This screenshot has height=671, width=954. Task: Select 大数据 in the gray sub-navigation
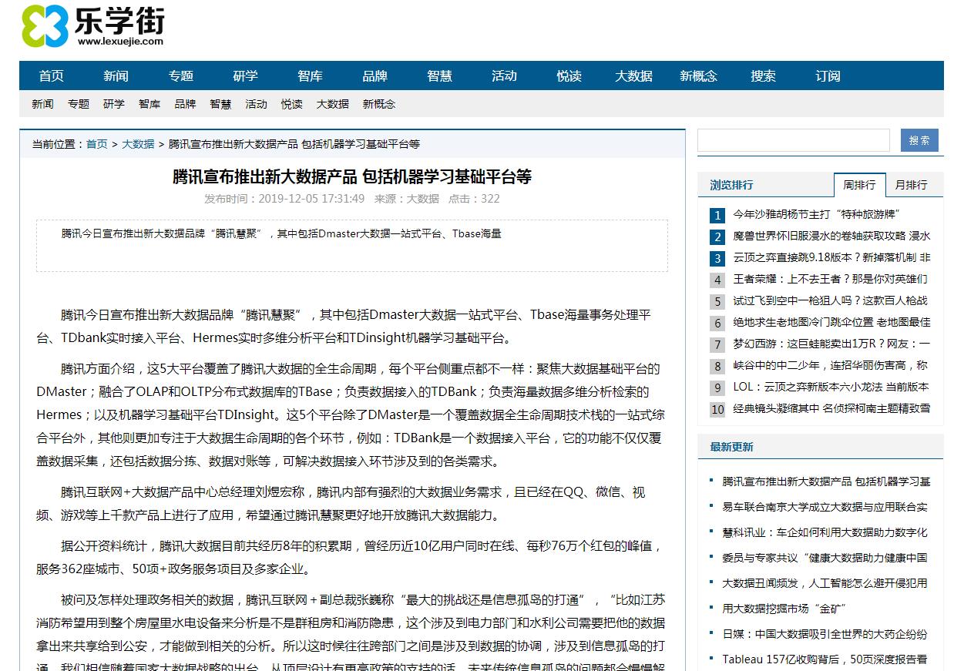tap(333, 104)
